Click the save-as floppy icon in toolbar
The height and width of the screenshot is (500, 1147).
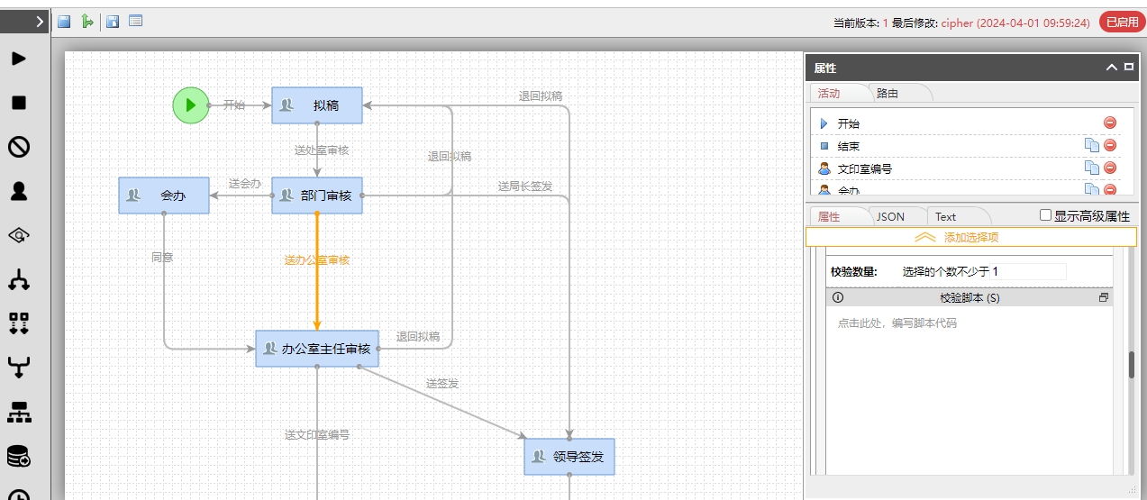click(x=113, y=21)
